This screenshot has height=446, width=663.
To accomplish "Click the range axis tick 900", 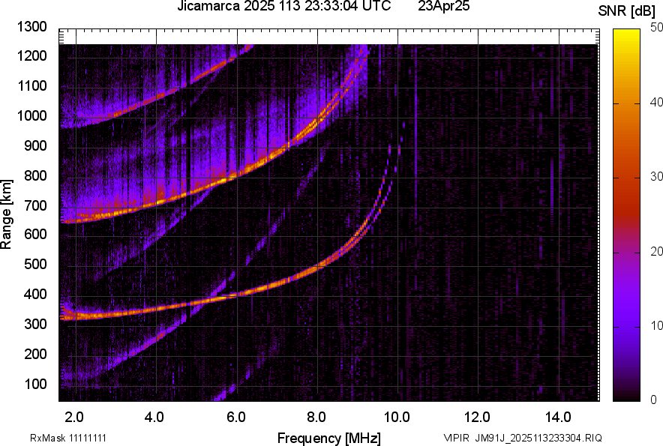I will pyautogui.click(x=35, y=145).
